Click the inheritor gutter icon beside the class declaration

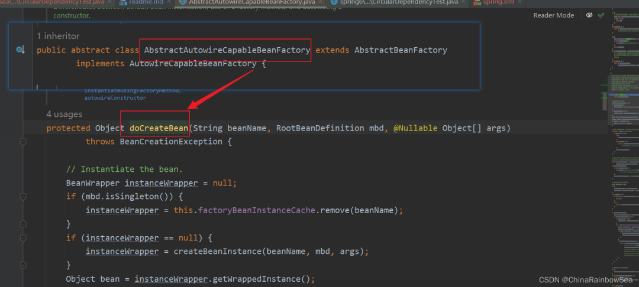coord(20,50)
